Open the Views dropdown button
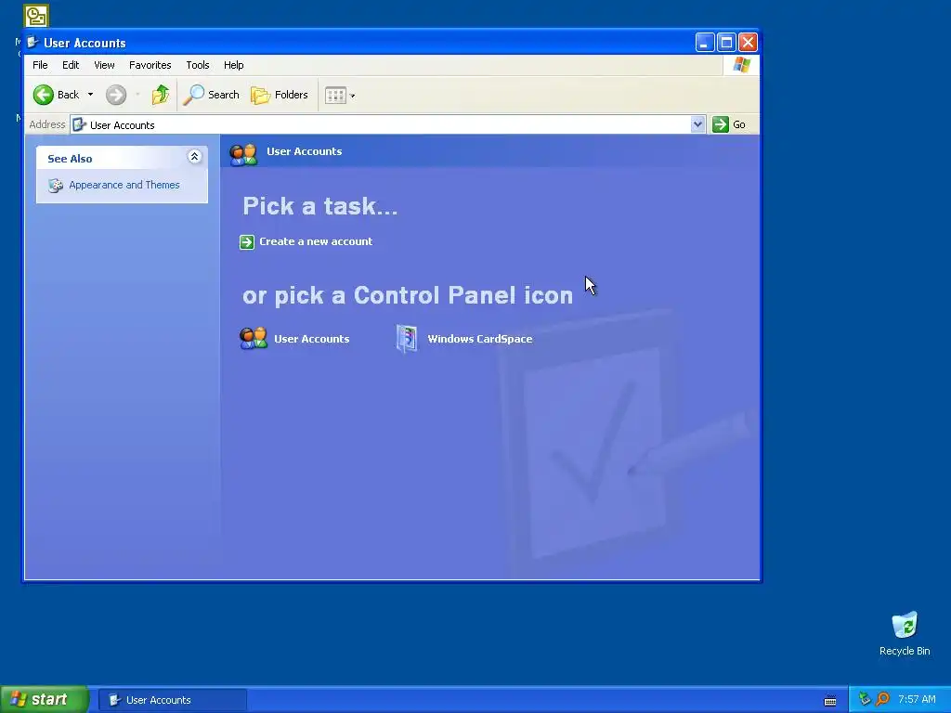951x713 pixels. coord(340,96)
